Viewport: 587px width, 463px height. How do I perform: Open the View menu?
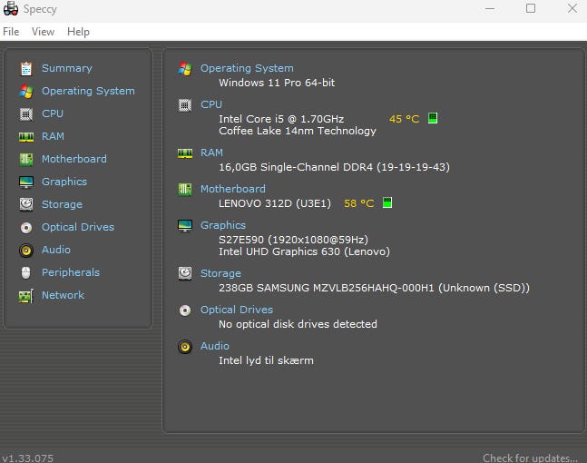(x=43, y=32)
